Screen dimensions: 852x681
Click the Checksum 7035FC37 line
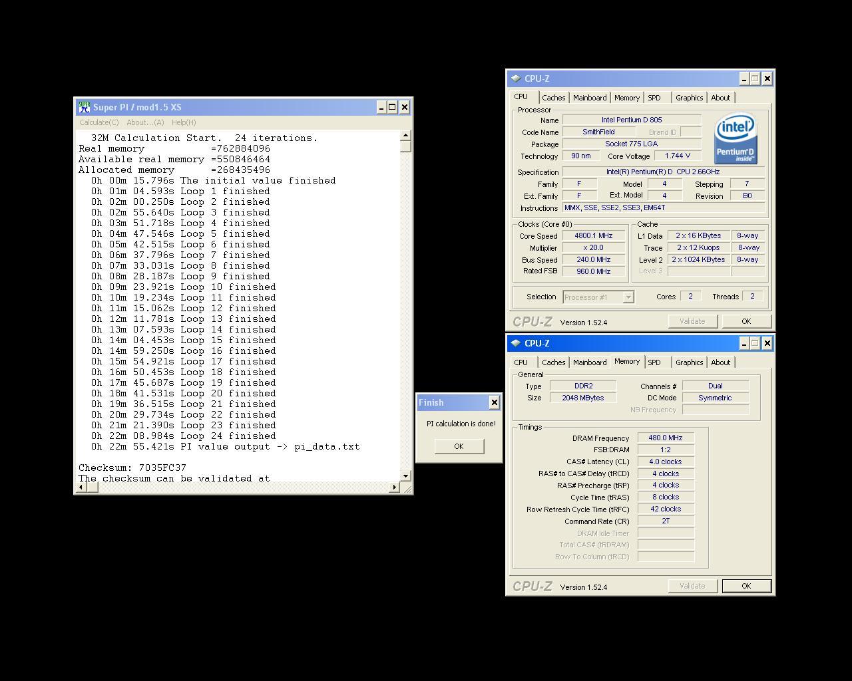[x=132, y=468]
